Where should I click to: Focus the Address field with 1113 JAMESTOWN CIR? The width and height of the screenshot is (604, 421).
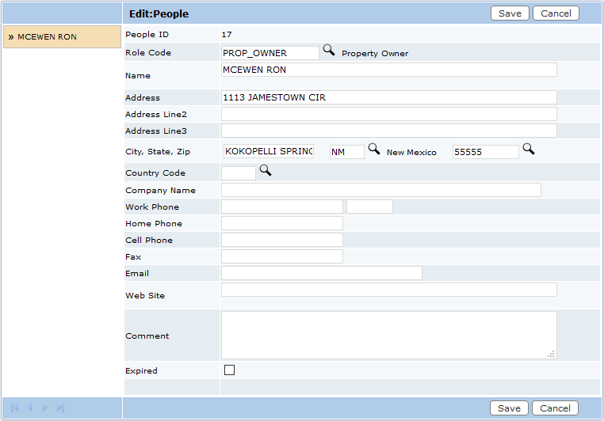[x=388, y=98]
